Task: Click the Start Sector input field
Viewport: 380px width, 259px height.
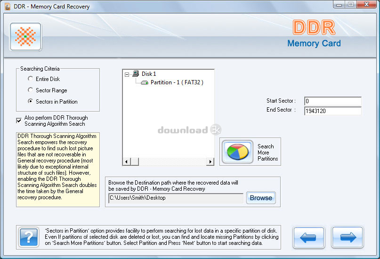Action: (333, 101)
